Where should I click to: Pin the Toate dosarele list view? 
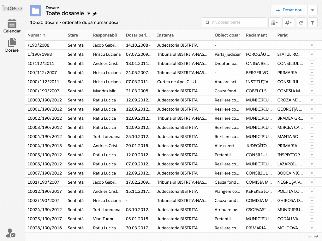[95, 14]
